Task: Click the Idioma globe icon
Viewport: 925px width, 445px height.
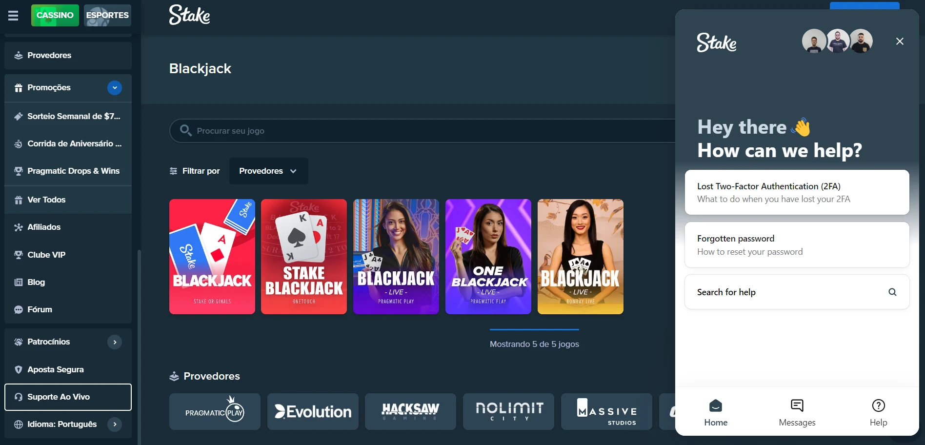Action: pos(19,425)
